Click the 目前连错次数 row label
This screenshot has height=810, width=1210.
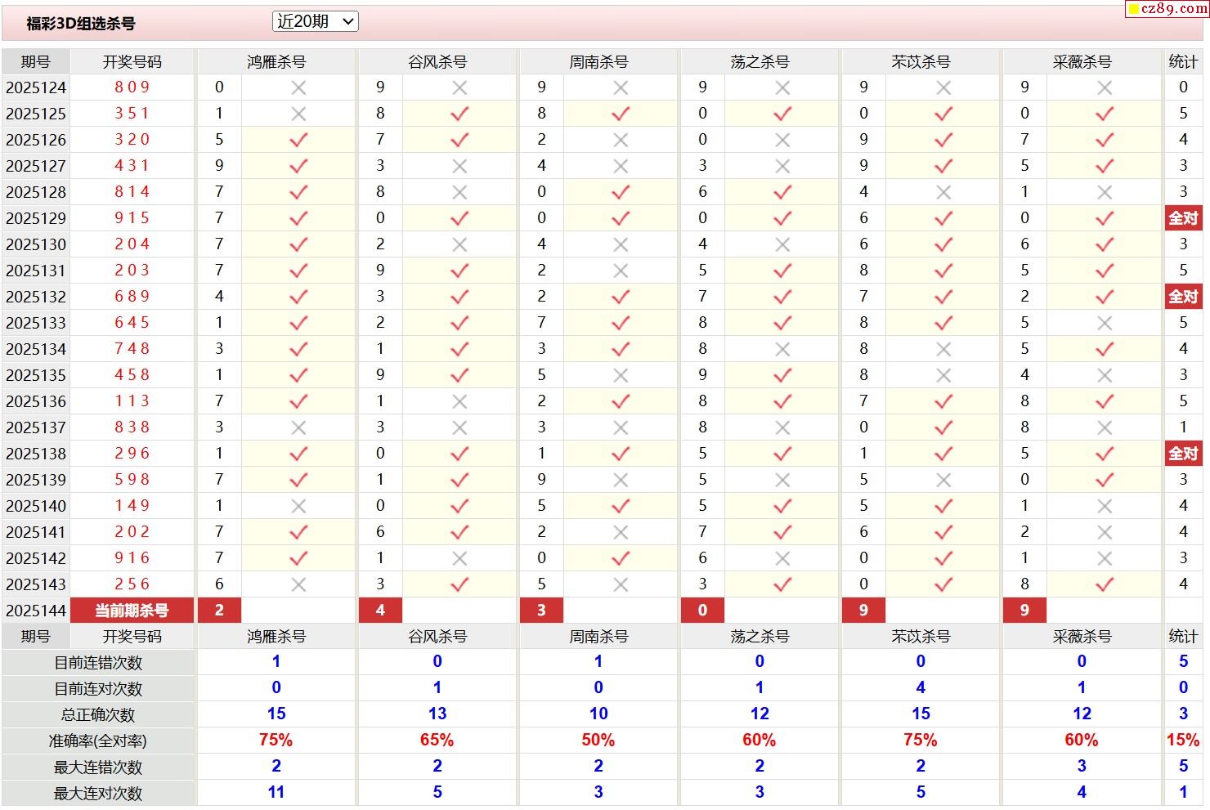pos(98,663)
